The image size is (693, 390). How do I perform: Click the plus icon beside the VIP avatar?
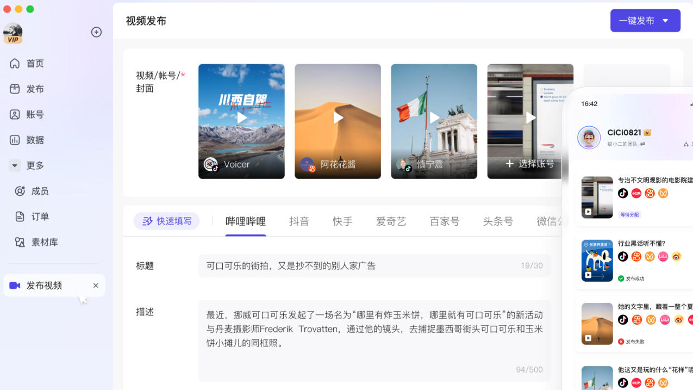point(96,32)
